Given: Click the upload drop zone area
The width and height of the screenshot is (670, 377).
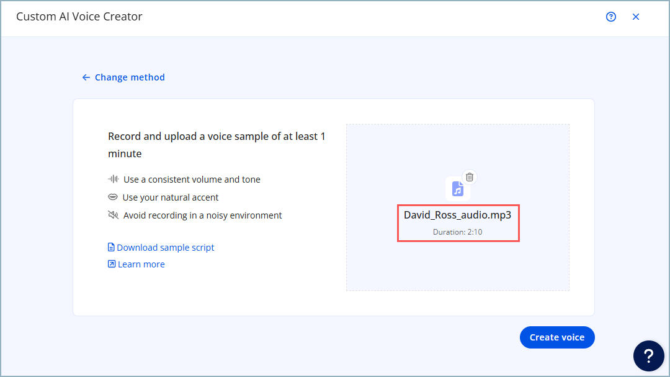Looking at the screenshot, I should (458, 266).
